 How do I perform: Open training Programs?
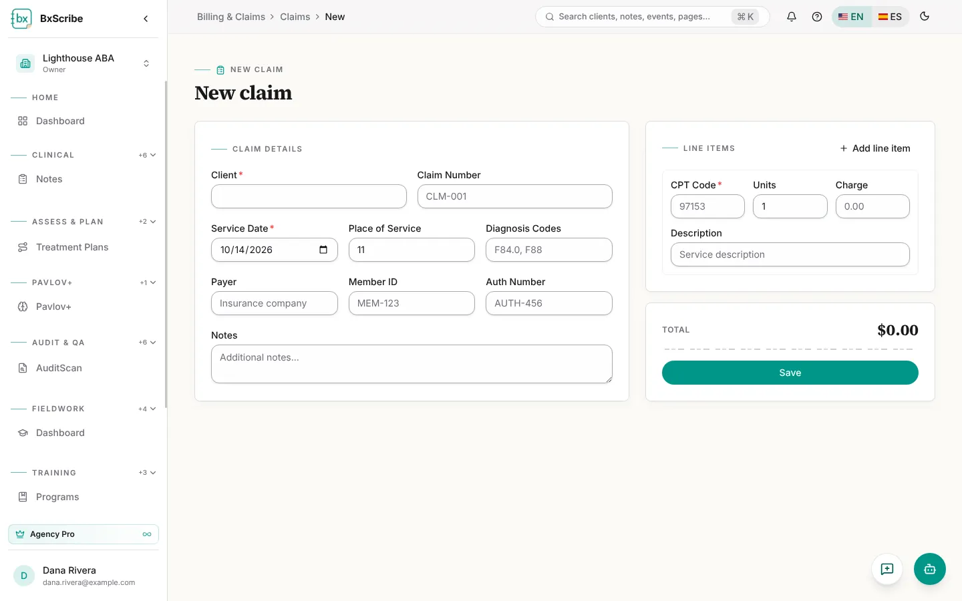pyautogui.click(x=84, y=497)
